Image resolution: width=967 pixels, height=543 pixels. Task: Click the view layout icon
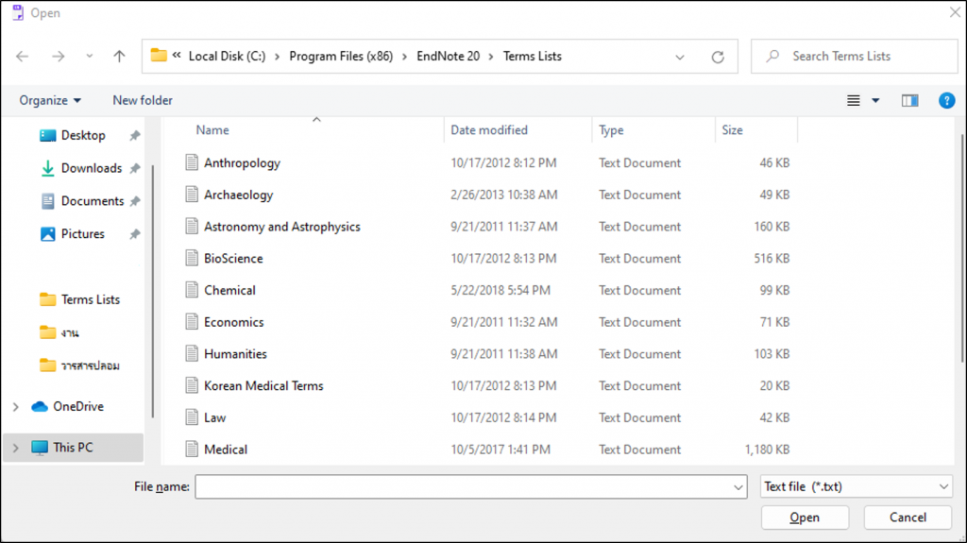pos(854,100)
